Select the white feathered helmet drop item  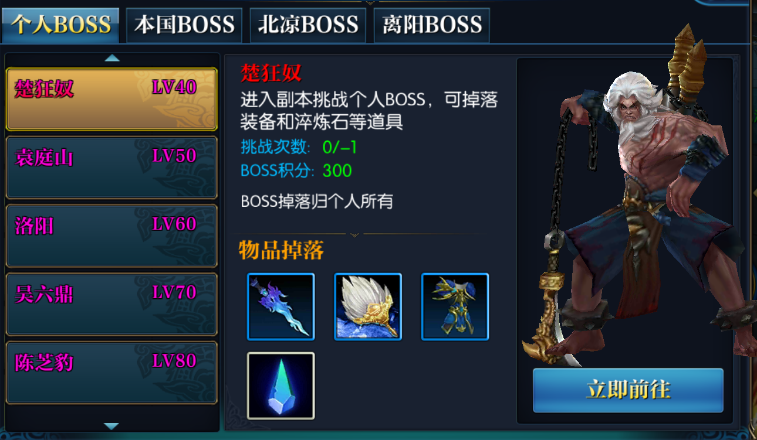(368, 306)
